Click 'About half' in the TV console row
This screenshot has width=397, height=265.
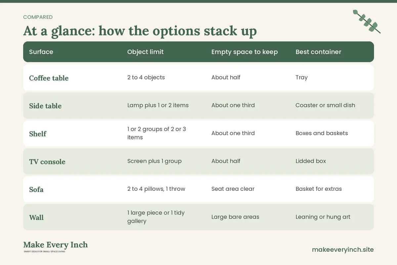click(x=226, y=161)
